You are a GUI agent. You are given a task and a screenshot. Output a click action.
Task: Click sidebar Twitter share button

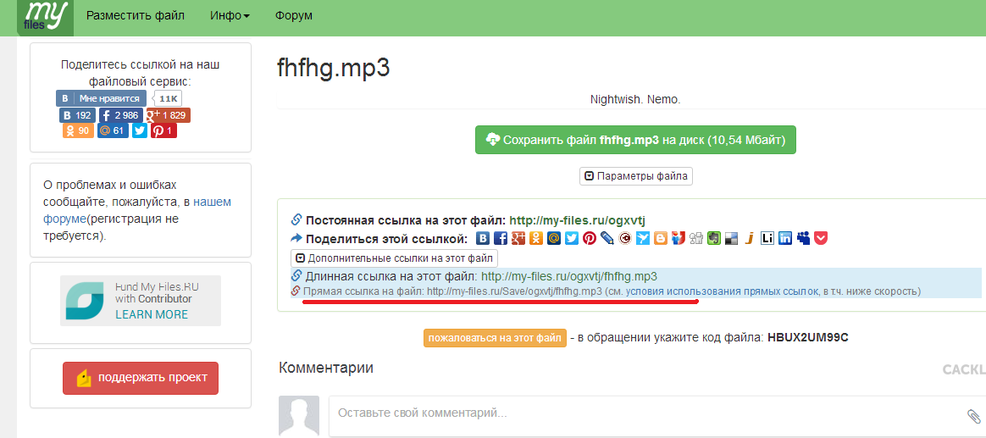pyautogui.click(x=140, y=130)
